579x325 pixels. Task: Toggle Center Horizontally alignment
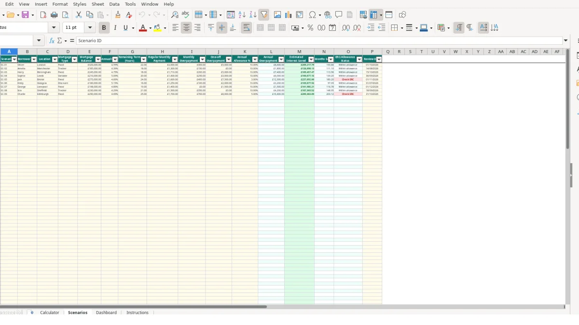point(186,28)
